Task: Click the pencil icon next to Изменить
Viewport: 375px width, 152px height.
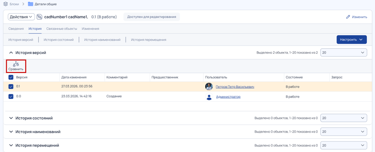Action: pos(348,17)
